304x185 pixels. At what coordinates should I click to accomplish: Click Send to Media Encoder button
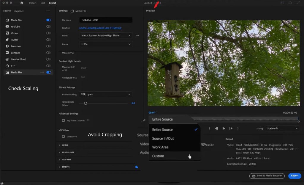click(x=267, y=176)
